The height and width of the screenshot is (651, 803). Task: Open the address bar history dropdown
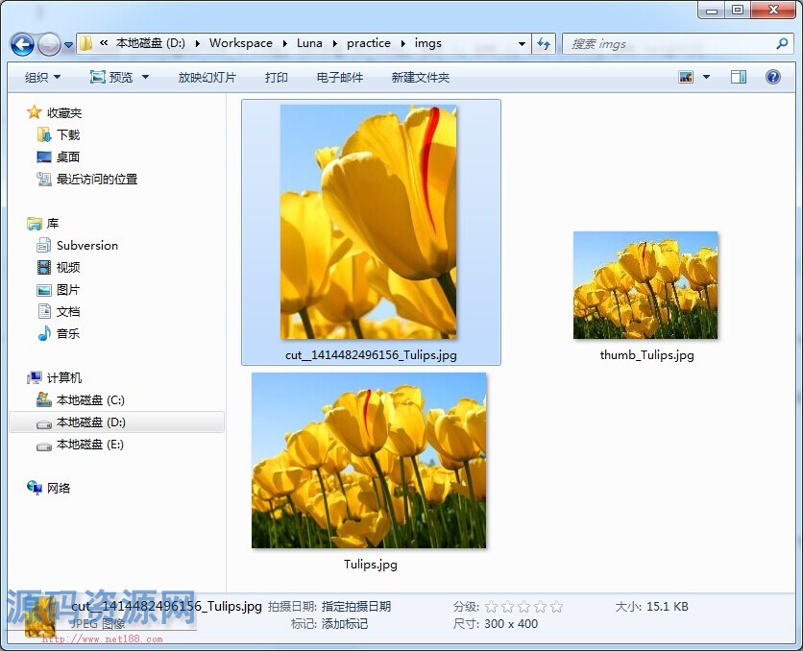(x=522, y=44)
